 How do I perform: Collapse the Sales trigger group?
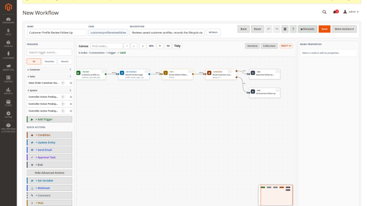pos(49,76)
